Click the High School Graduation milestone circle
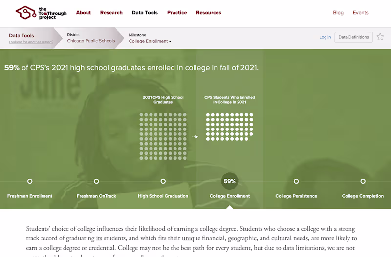Screen dimensions: 391x257 click(163, 181)
